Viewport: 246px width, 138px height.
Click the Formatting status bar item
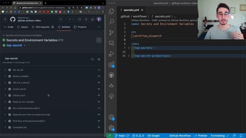click(x=220, y=136)
